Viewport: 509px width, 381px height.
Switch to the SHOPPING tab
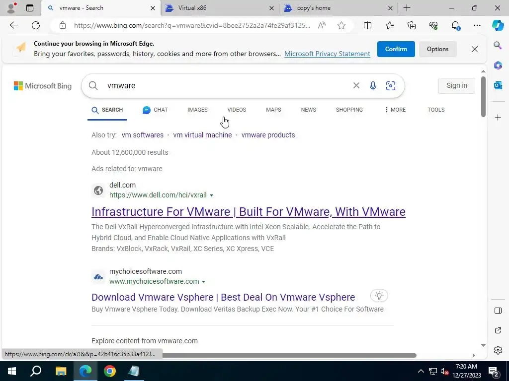coord(349,110)
